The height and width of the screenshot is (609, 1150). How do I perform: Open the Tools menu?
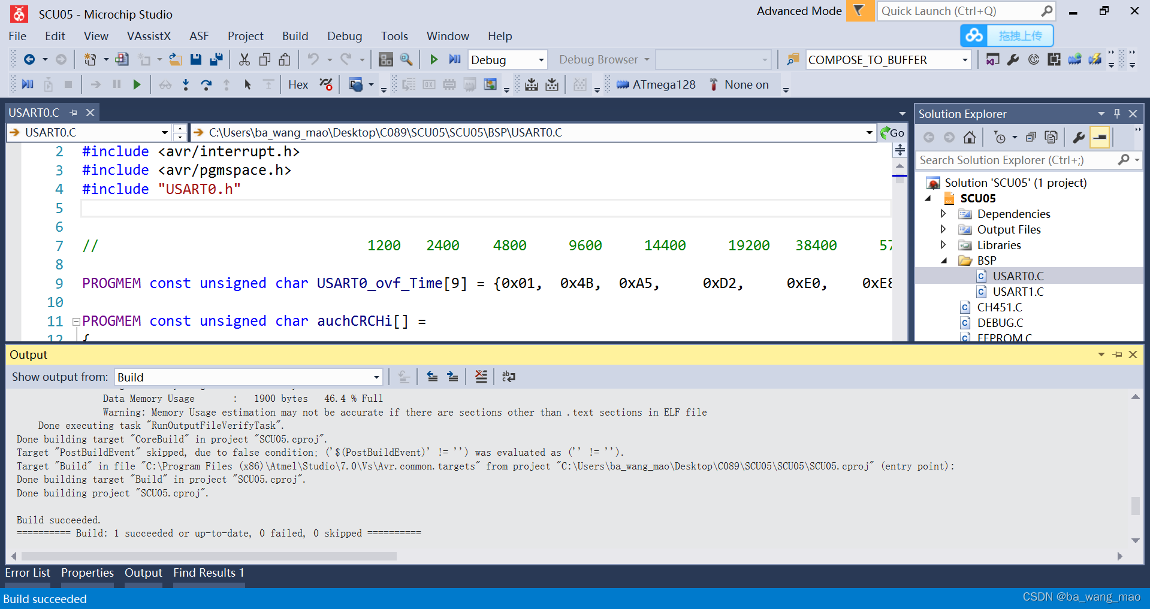pos(394,36)
